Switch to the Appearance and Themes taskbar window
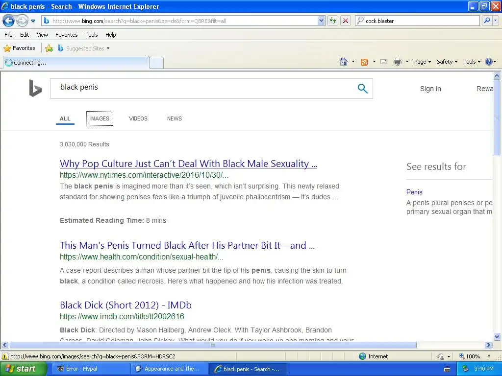The image size is (502, 376). coord(169,369)
